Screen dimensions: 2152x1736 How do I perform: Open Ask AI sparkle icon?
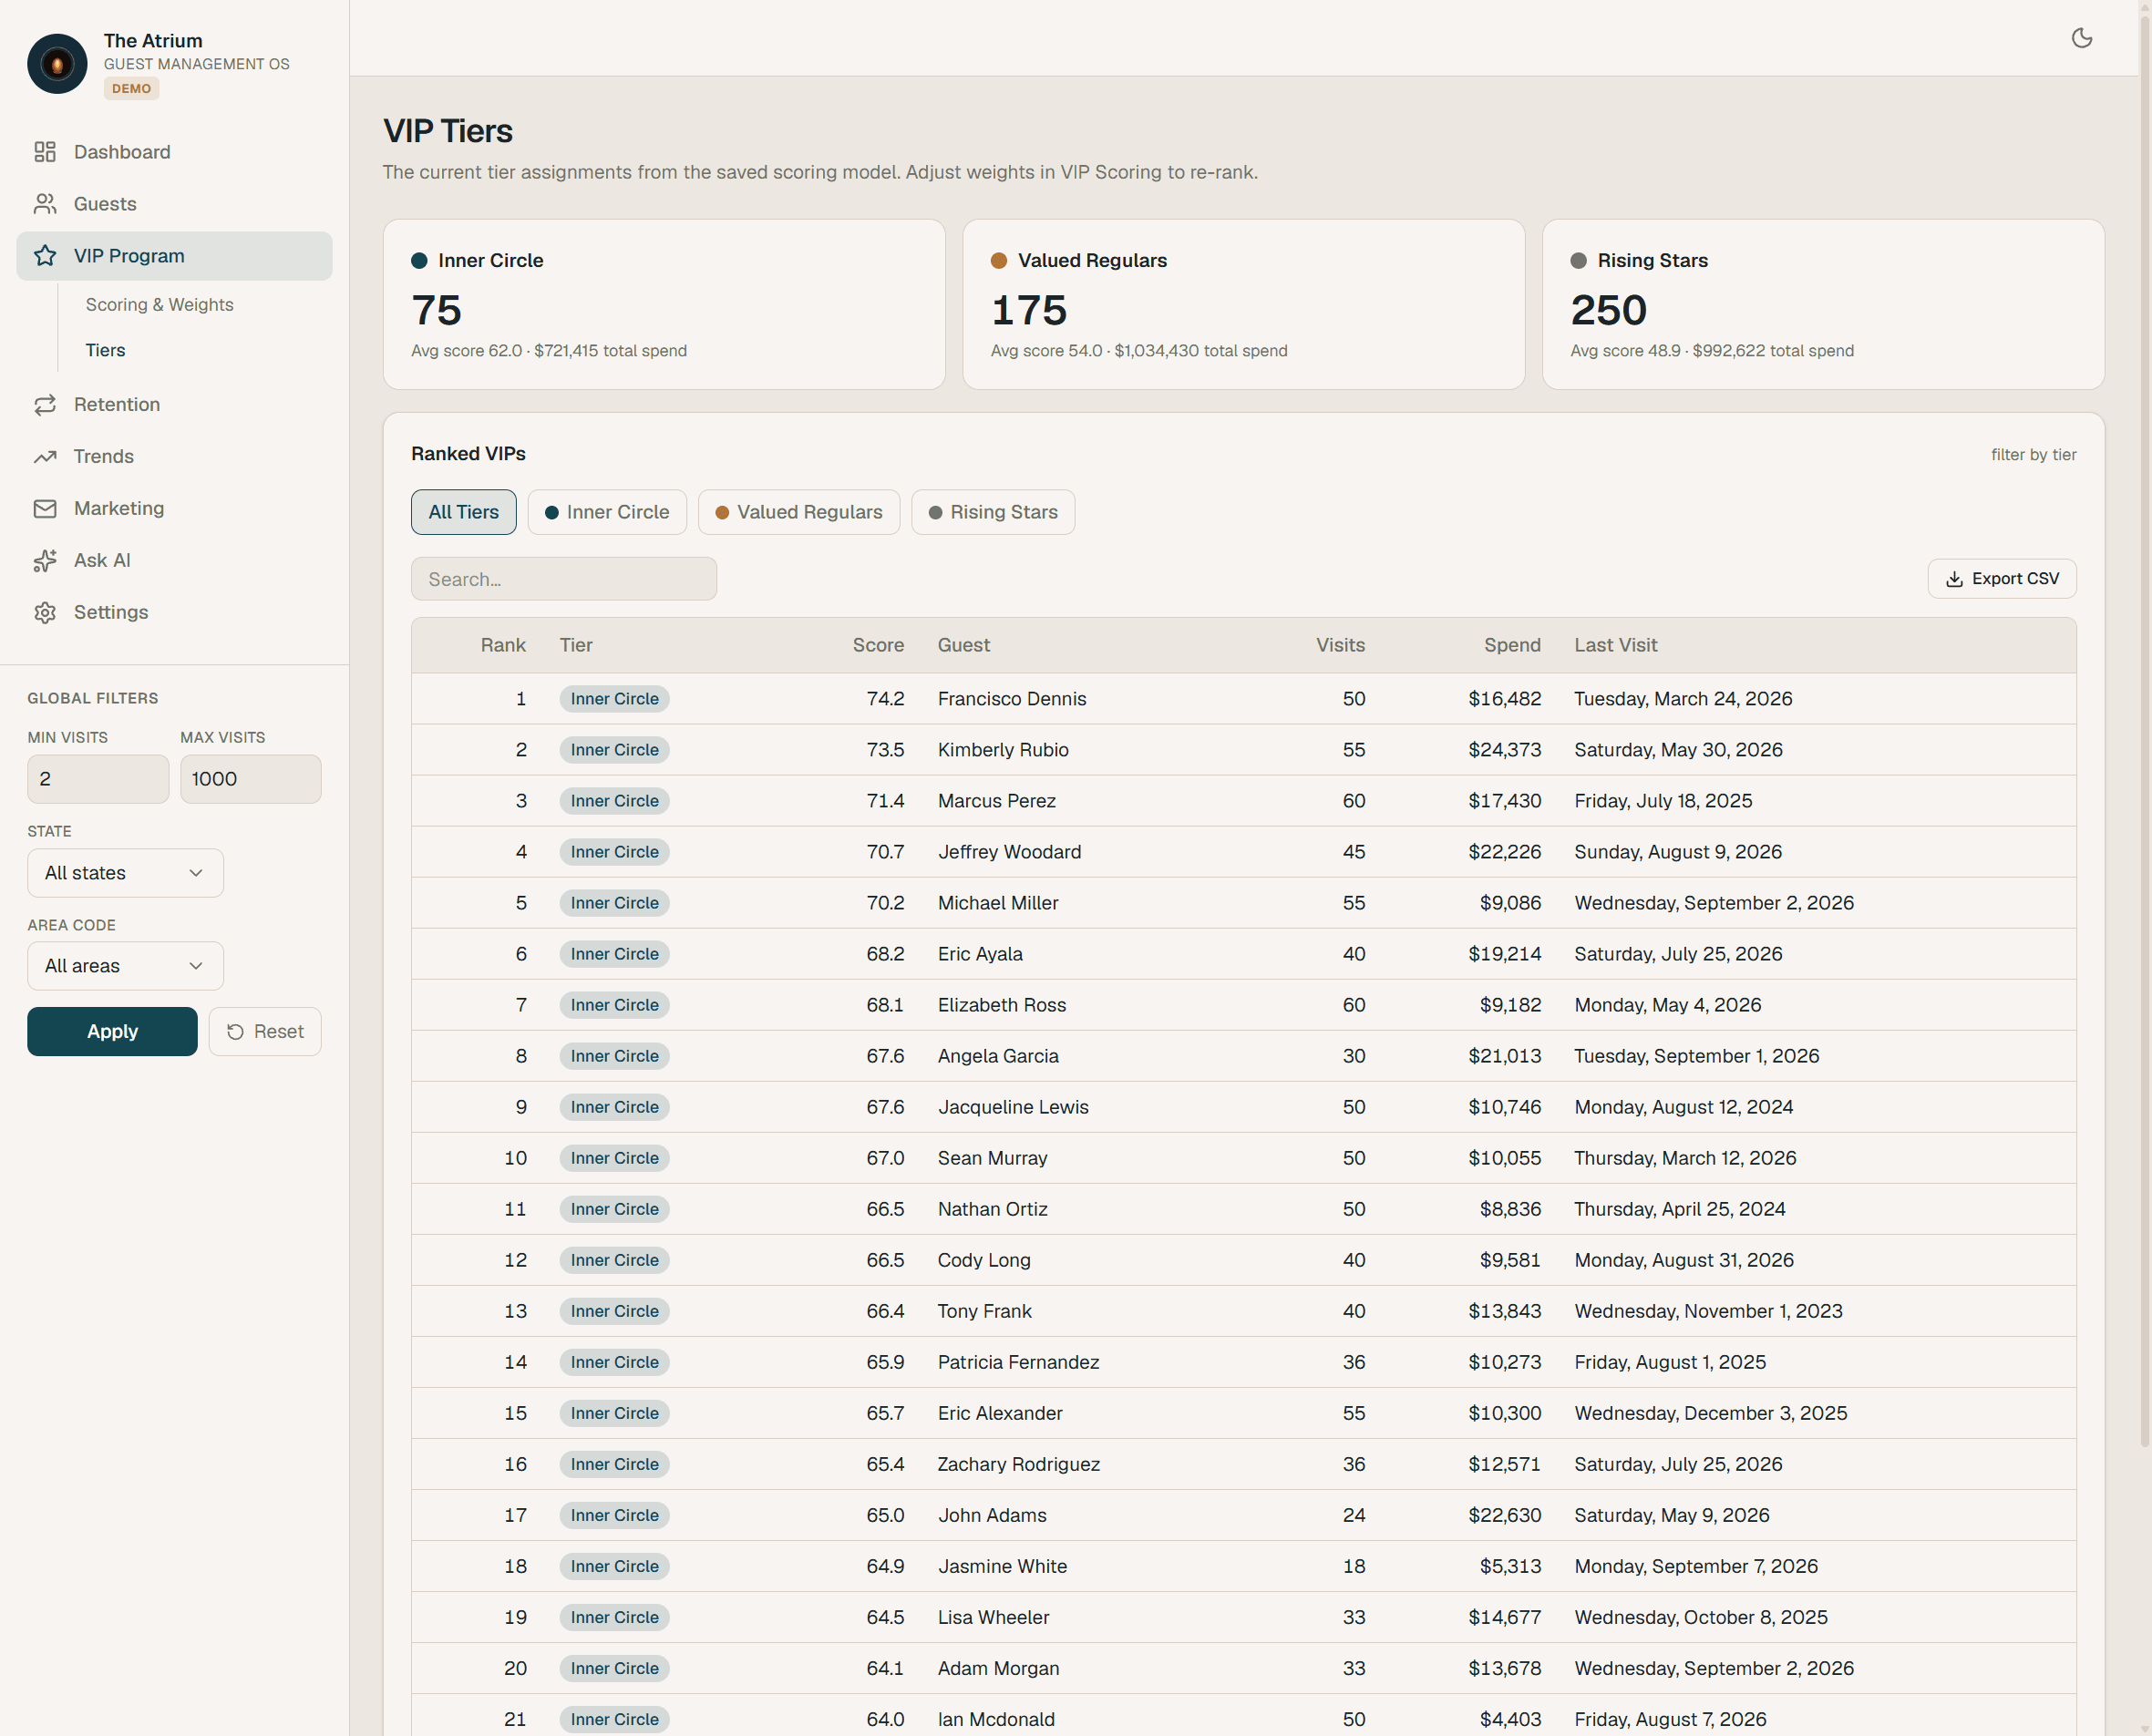pyautogui.click(x=45, y=560)
